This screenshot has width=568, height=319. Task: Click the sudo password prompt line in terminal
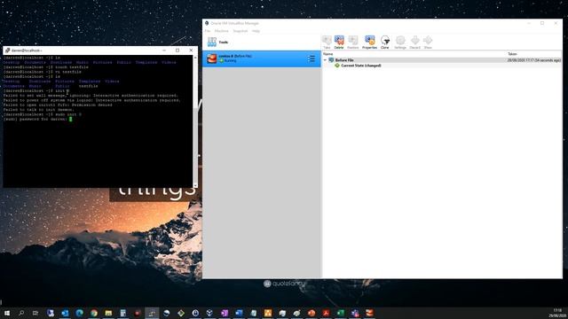37,119
